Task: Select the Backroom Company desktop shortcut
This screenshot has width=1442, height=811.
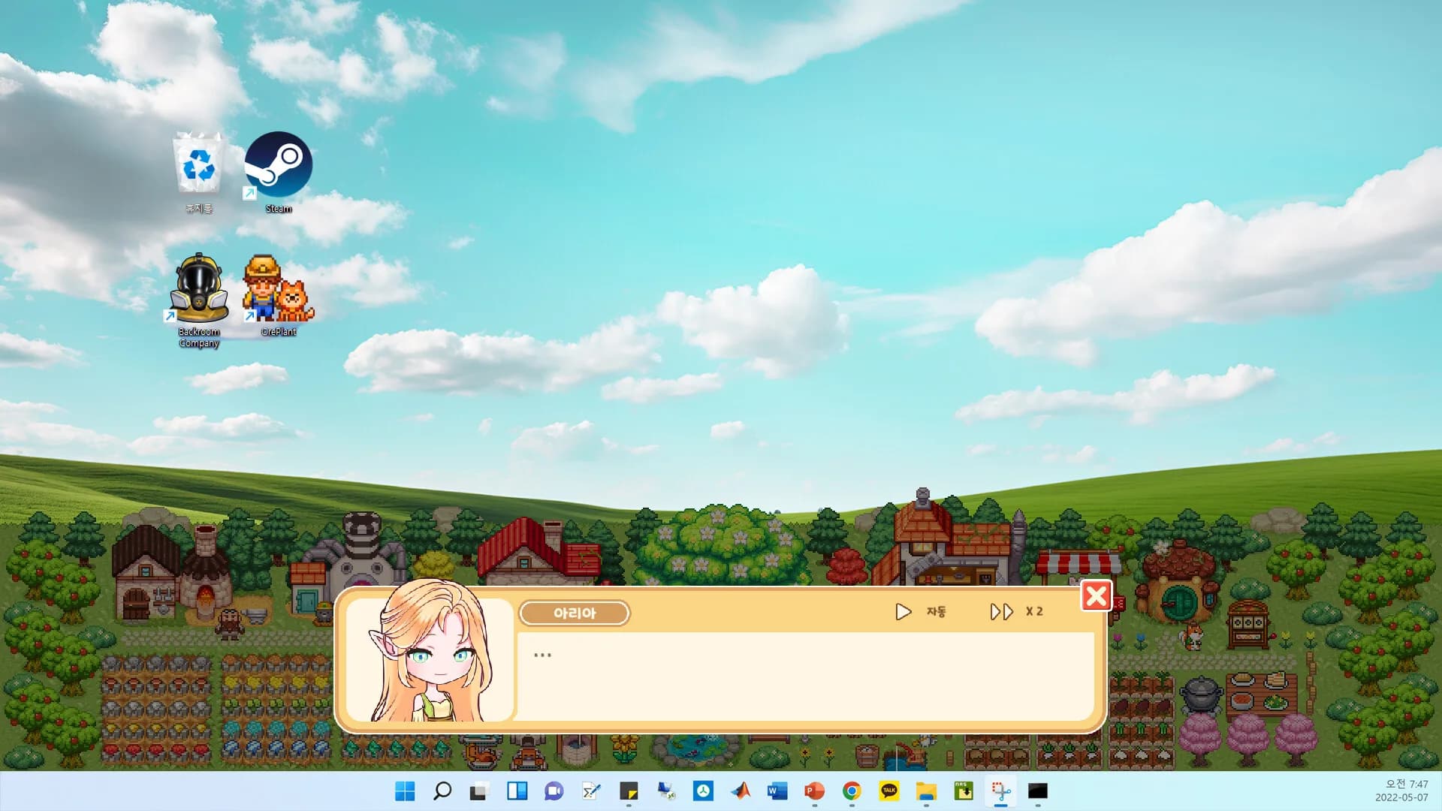Action: pyautogui.click(x=199, y=301)
